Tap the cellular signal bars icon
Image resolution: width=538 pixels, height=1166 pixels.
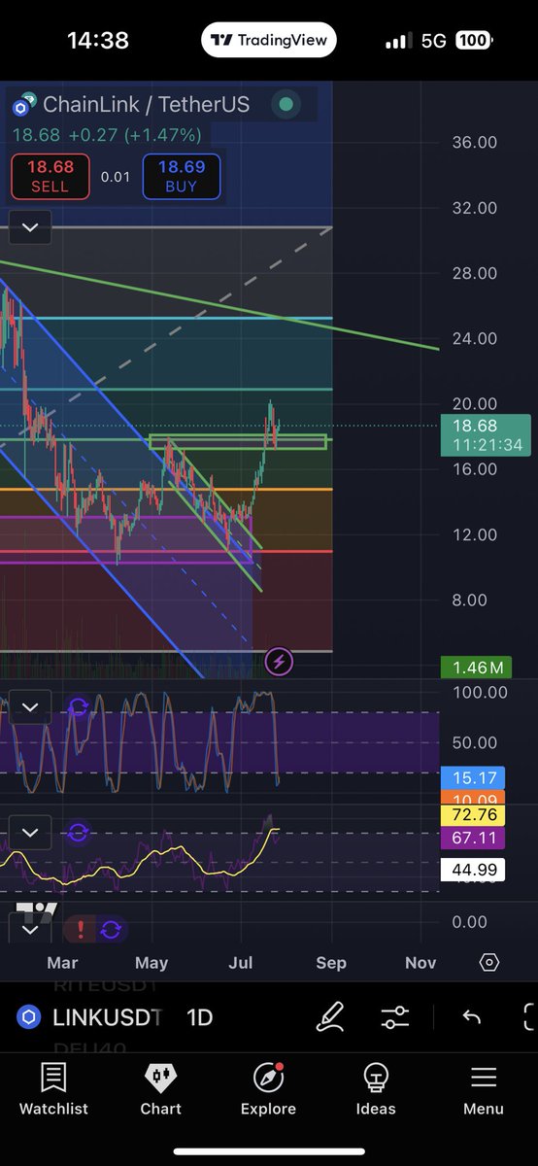click(398, 41)
